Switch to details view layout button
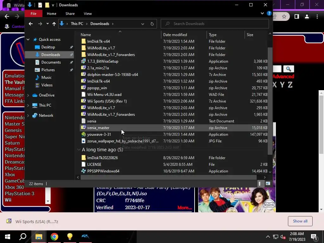The height and width of the screenshot is (243, 324). point(260,184)
